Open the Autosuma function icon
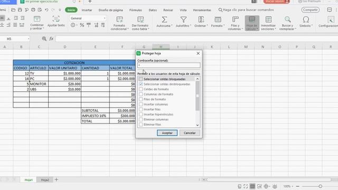This screenshot has height=190, width=338. click(x=164, y=20)
